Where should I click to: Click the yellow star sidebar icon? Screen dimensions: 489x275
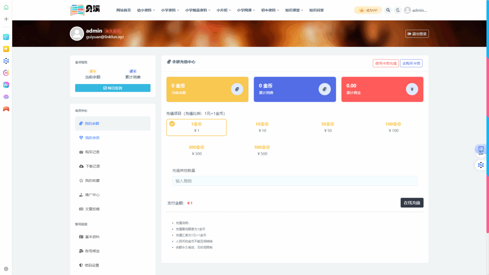point(6,49)
